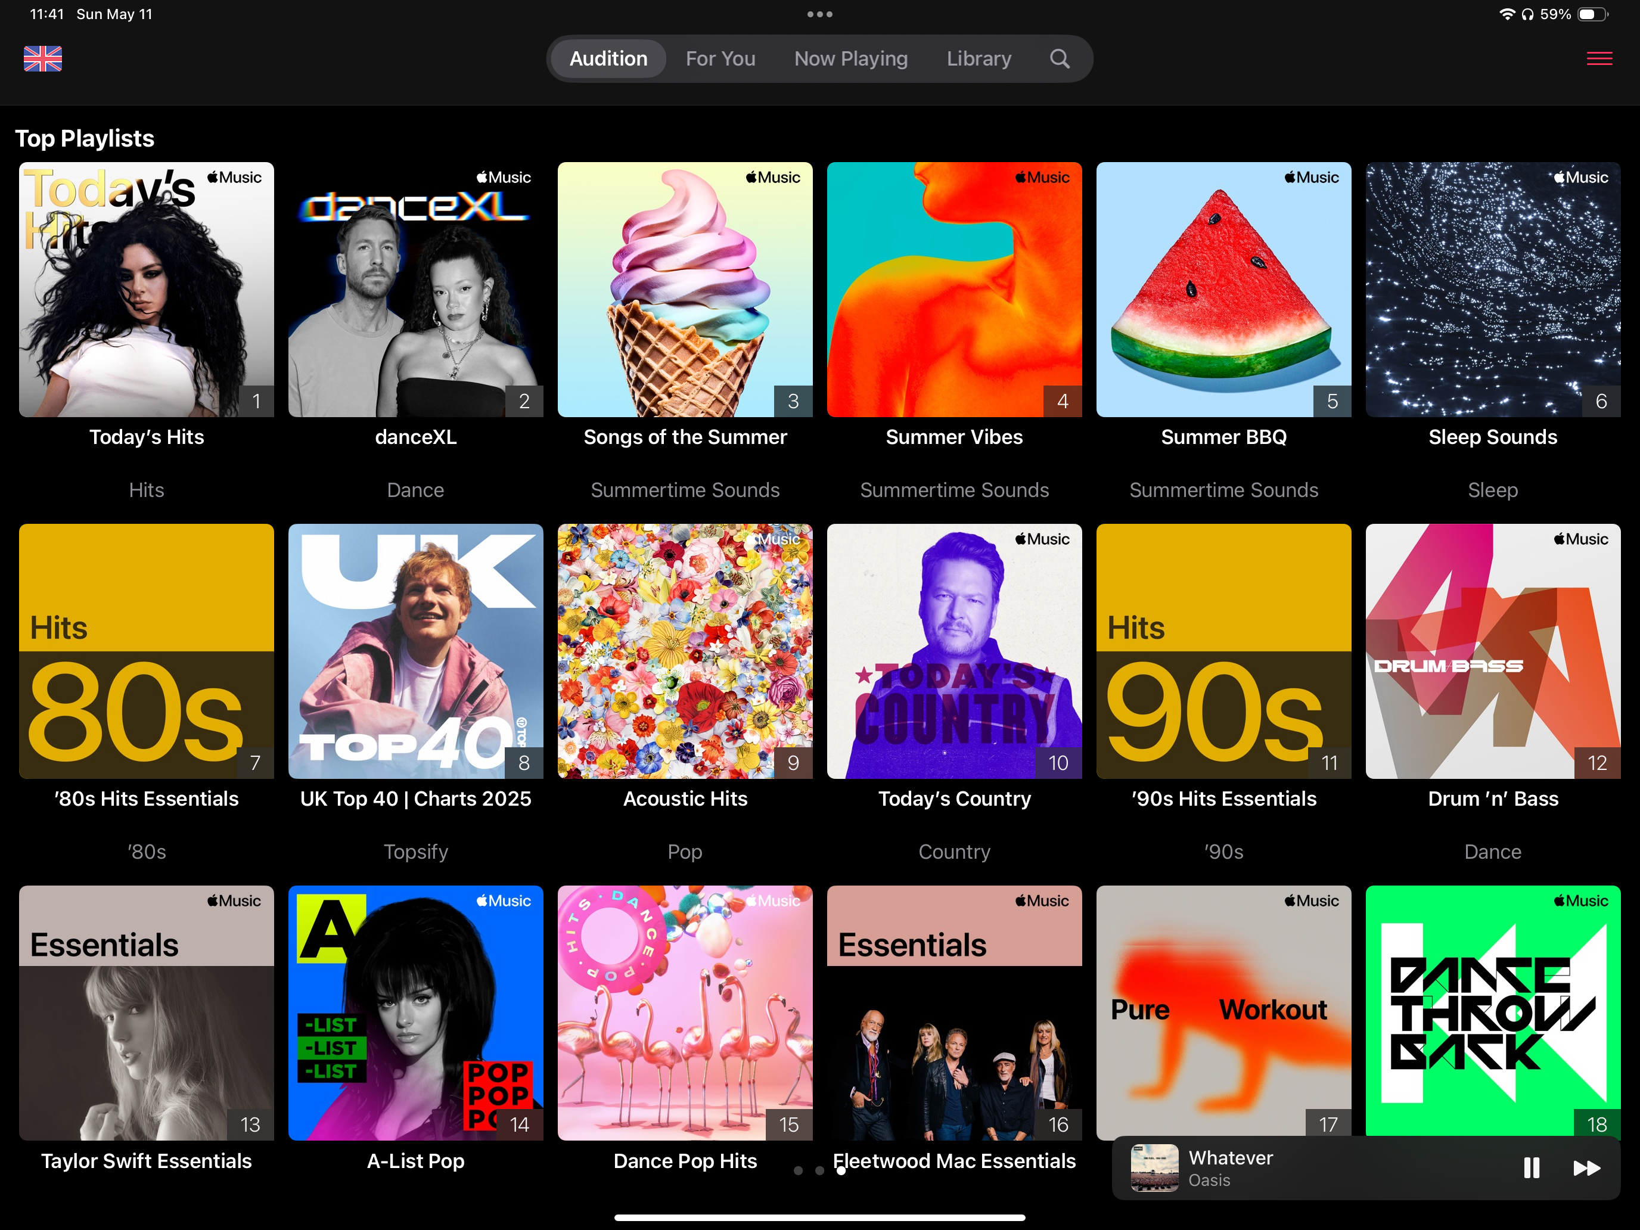The image size is (1640, 1230).
Task: Tap the battery status icon
Action: pos(1592,14)
